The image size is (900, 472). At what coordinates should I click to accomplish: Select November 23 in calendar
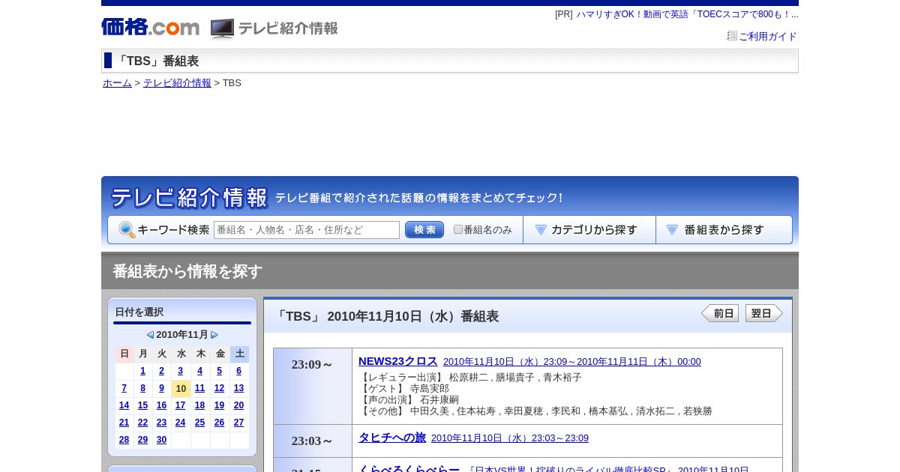pyautogui.click(x=161, y=423)
